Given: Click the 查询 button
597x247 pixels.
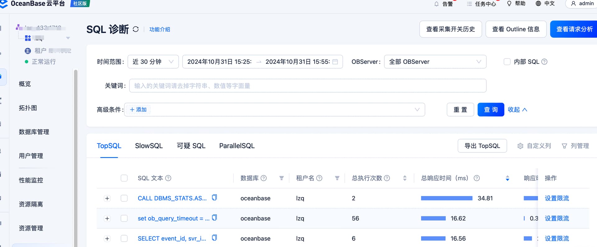Looking at the screenshot, I should (491, 110).
